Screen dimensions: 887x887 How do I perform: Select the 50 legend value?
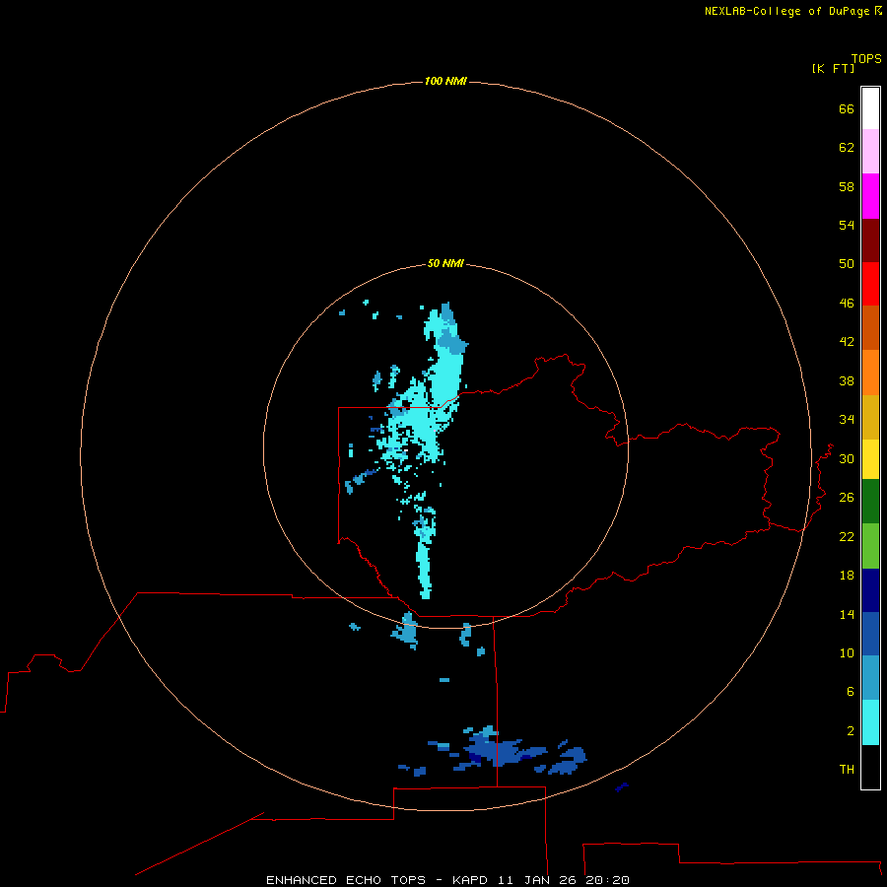pos(847,264)
